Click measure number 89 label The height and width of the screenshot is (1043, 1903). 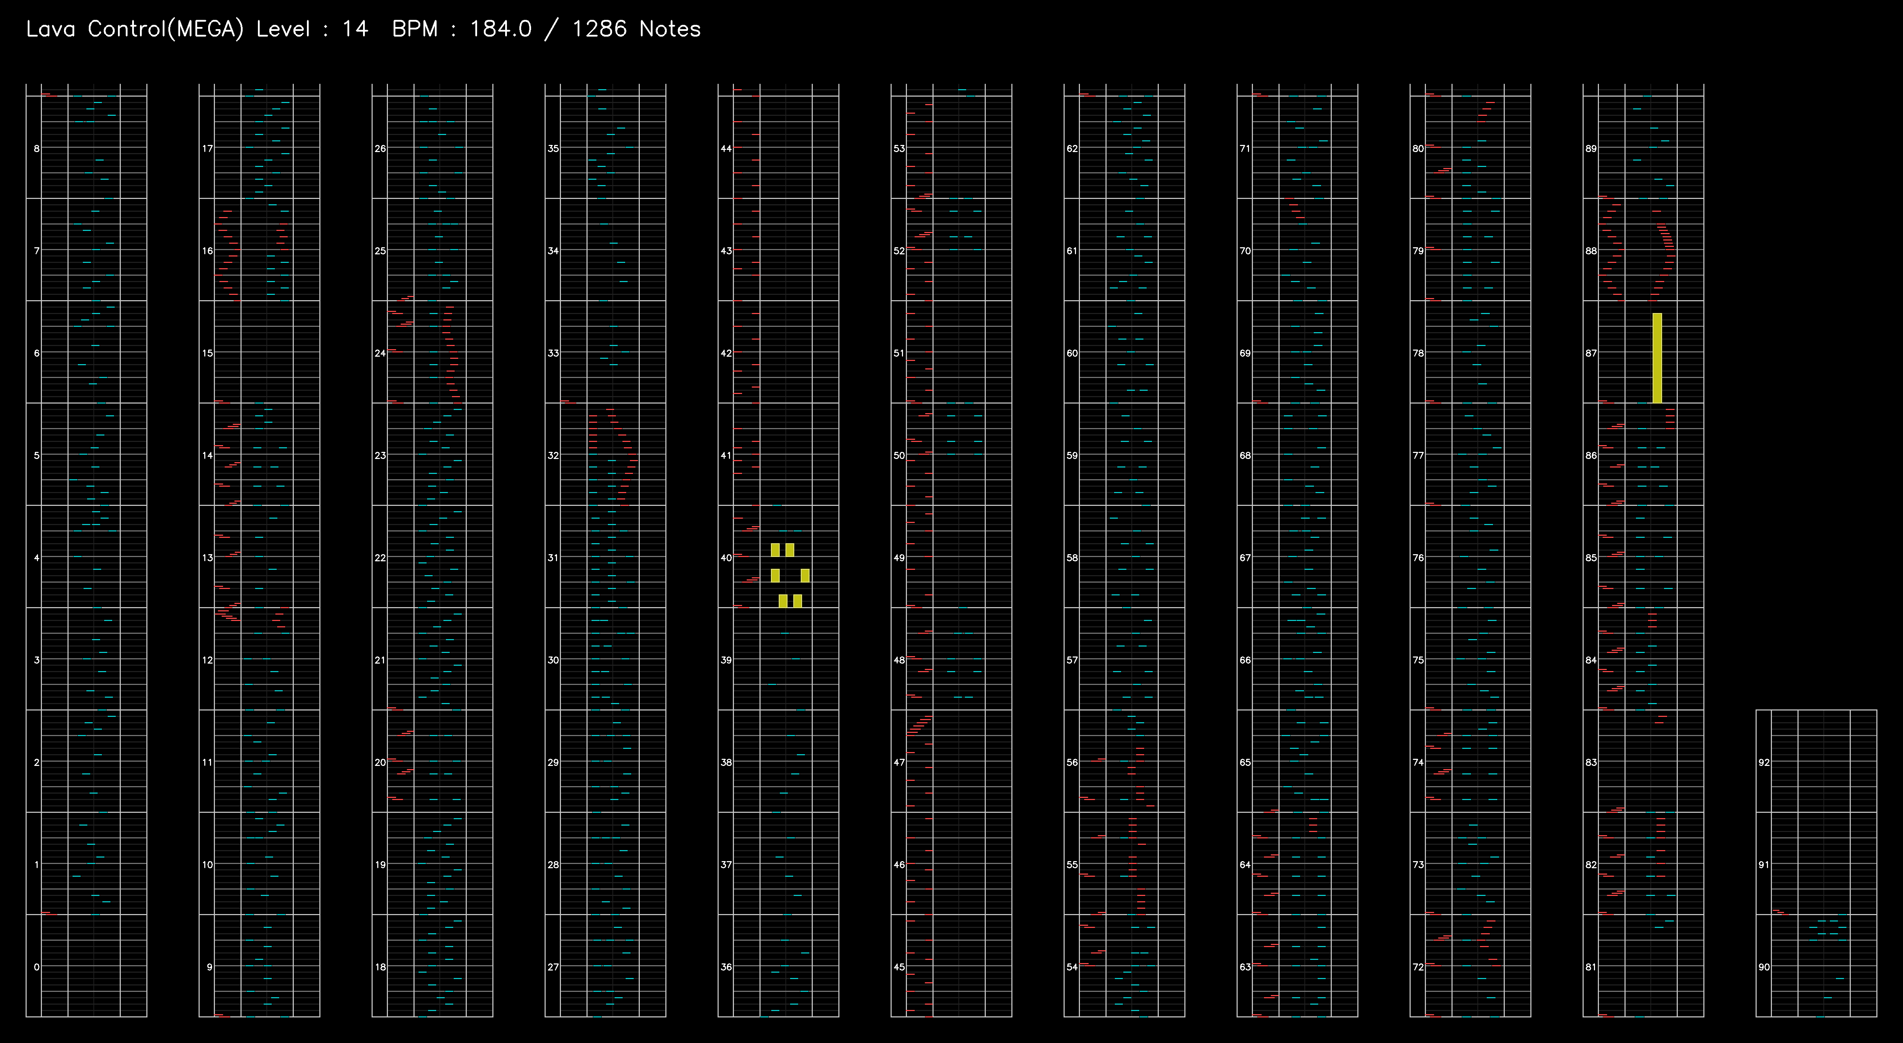1590,148
